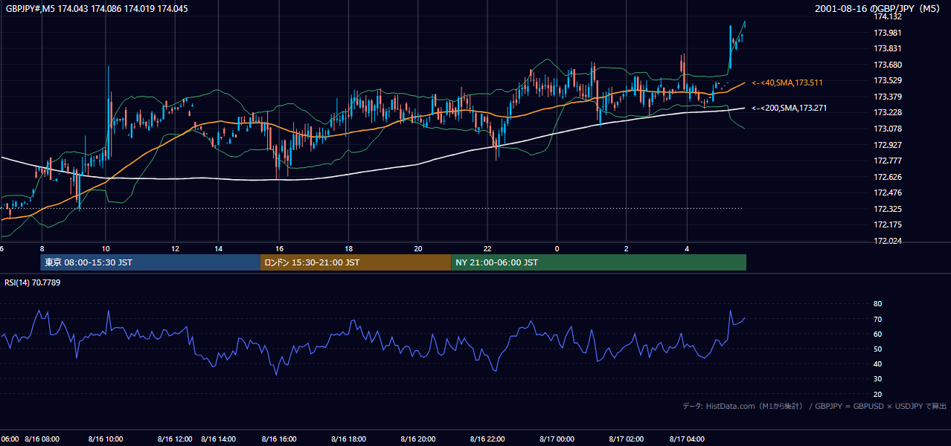Select the 40 SMA label 173.511
This screenshot has height=446, width=951.
(x=787, y=83)
